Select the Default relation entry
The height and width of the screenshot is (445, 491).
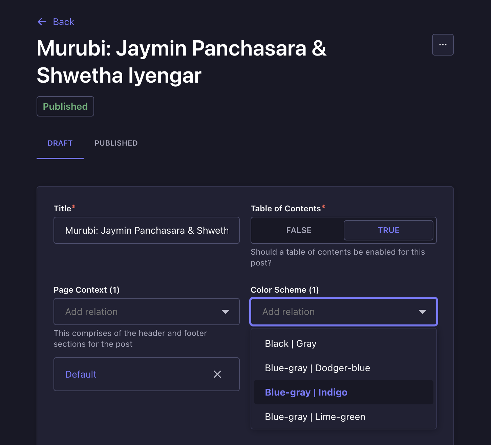(x=81, y=374)
